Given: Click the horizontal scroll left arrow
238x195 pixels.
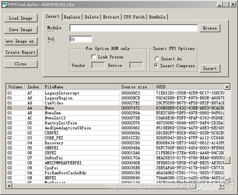Looking at the screenshot, I should point(9,186).
